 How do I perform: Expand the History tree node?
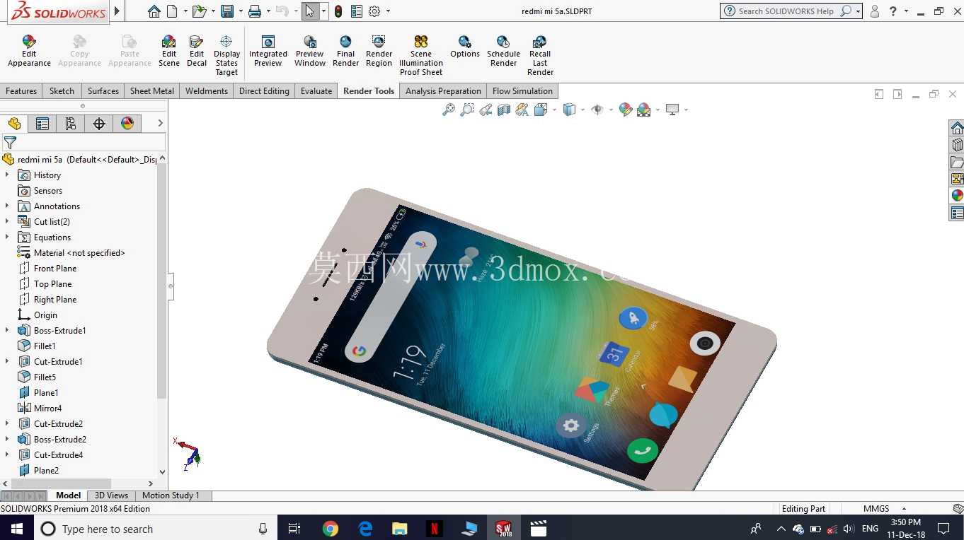(7, 175)
